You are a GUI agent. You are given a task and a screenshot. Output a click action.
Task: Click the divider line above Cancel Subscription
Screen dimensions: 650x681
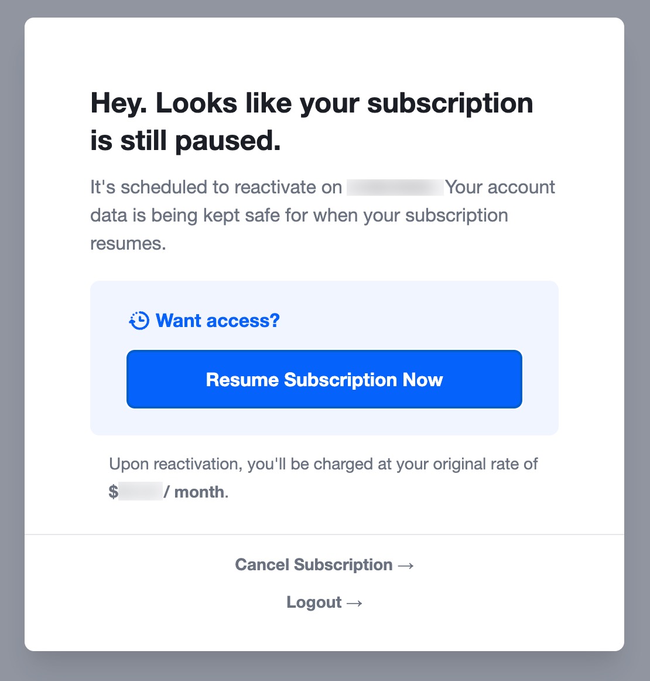click(324, 533)
